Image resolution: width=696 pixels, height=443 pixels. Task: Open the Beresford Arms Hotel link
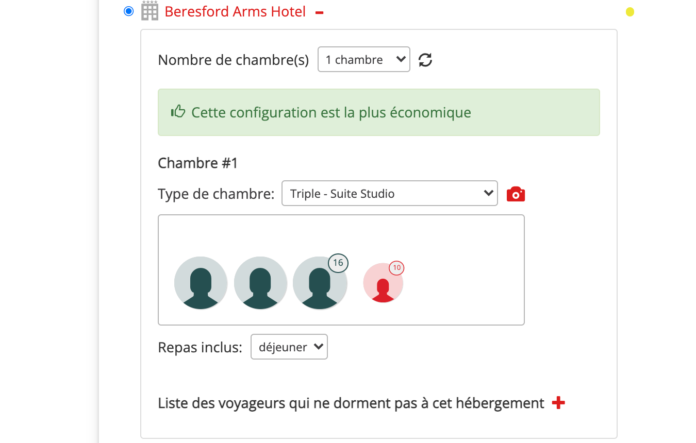click(235, 11)
